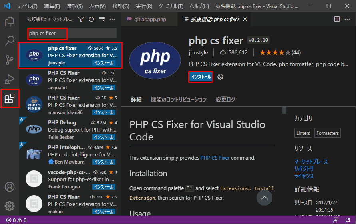
Task: Install PHP CS Fixer by mansoorkhan96
Action: coord(104,112)
